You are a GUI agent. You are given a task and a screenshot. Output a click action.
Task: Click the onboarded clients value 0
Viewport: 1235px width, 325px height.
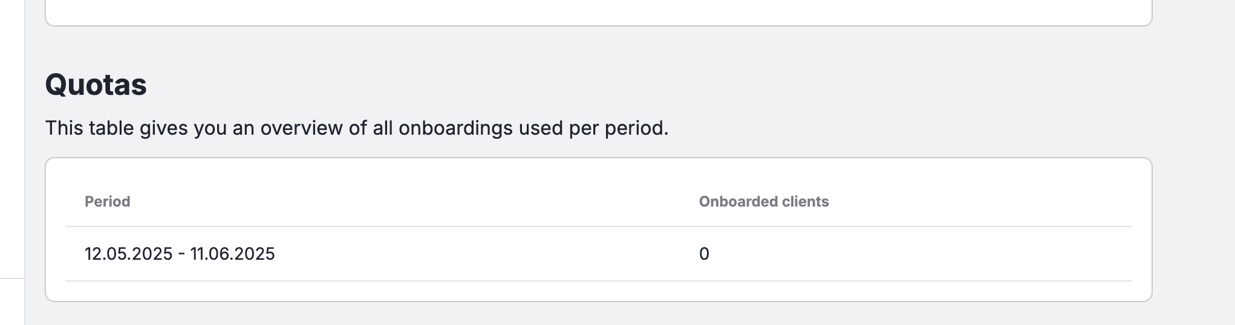[704, 254]
